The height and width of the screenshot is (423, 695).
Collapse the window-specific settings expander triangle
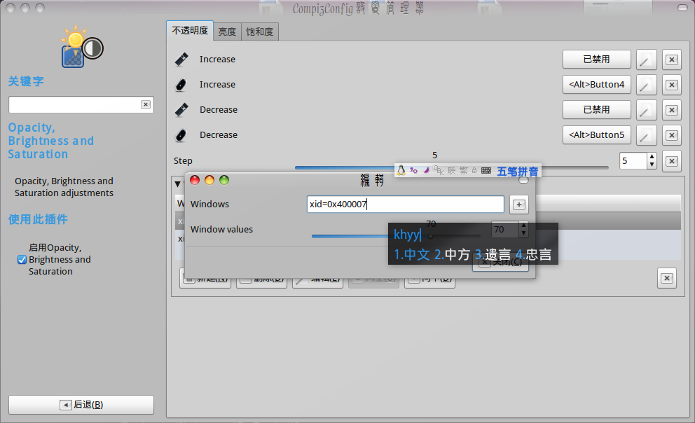[x=177, y=183]
